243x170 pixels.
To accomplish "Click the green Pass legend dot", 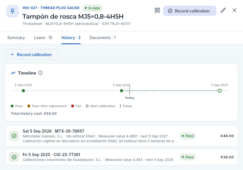I will [12, 106].
